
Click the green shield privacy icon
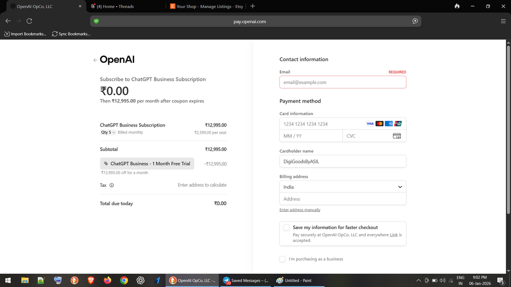coord(96,21)
